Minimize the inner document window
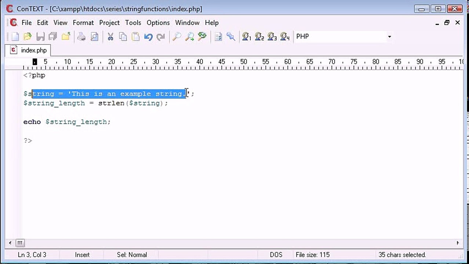 click(437, 23)
